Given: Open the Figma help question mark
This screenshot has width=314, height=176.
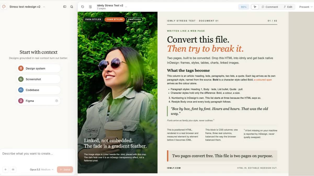Looking at the screenshot, I should click(57, 101).
